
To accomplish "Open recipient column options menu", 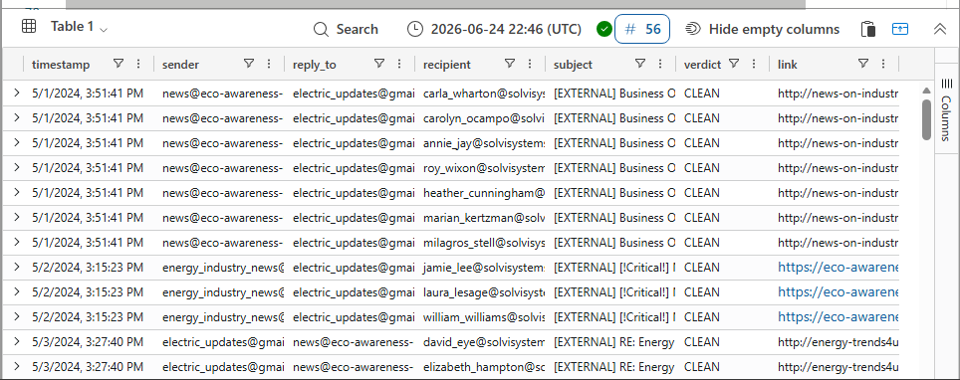I will click(529, 64).
